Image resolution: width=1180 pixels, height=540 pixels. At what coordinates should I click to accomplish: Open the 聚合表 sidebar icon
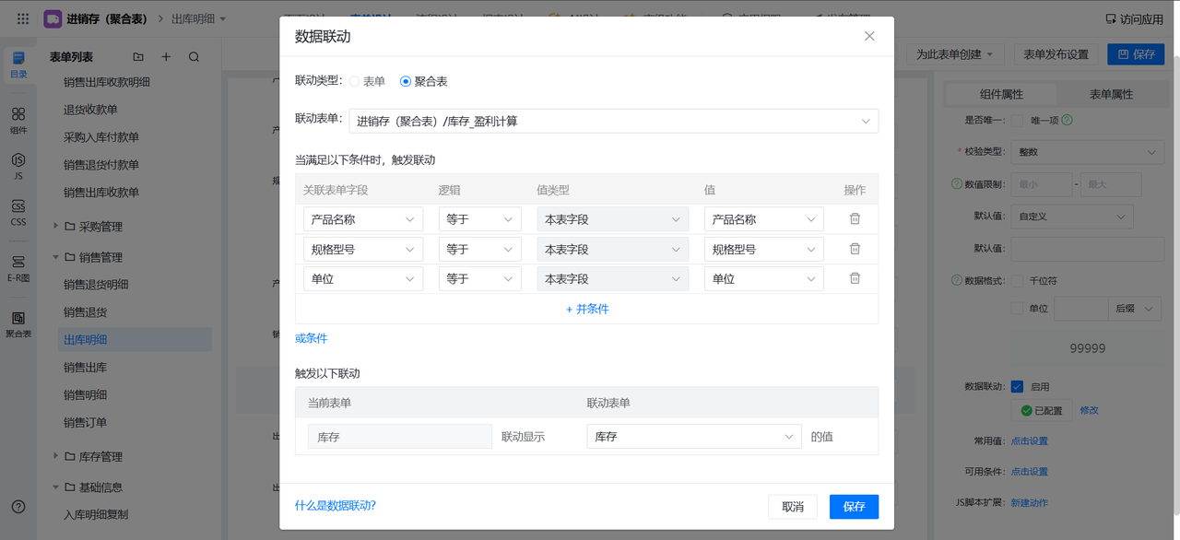coord(18,323)
